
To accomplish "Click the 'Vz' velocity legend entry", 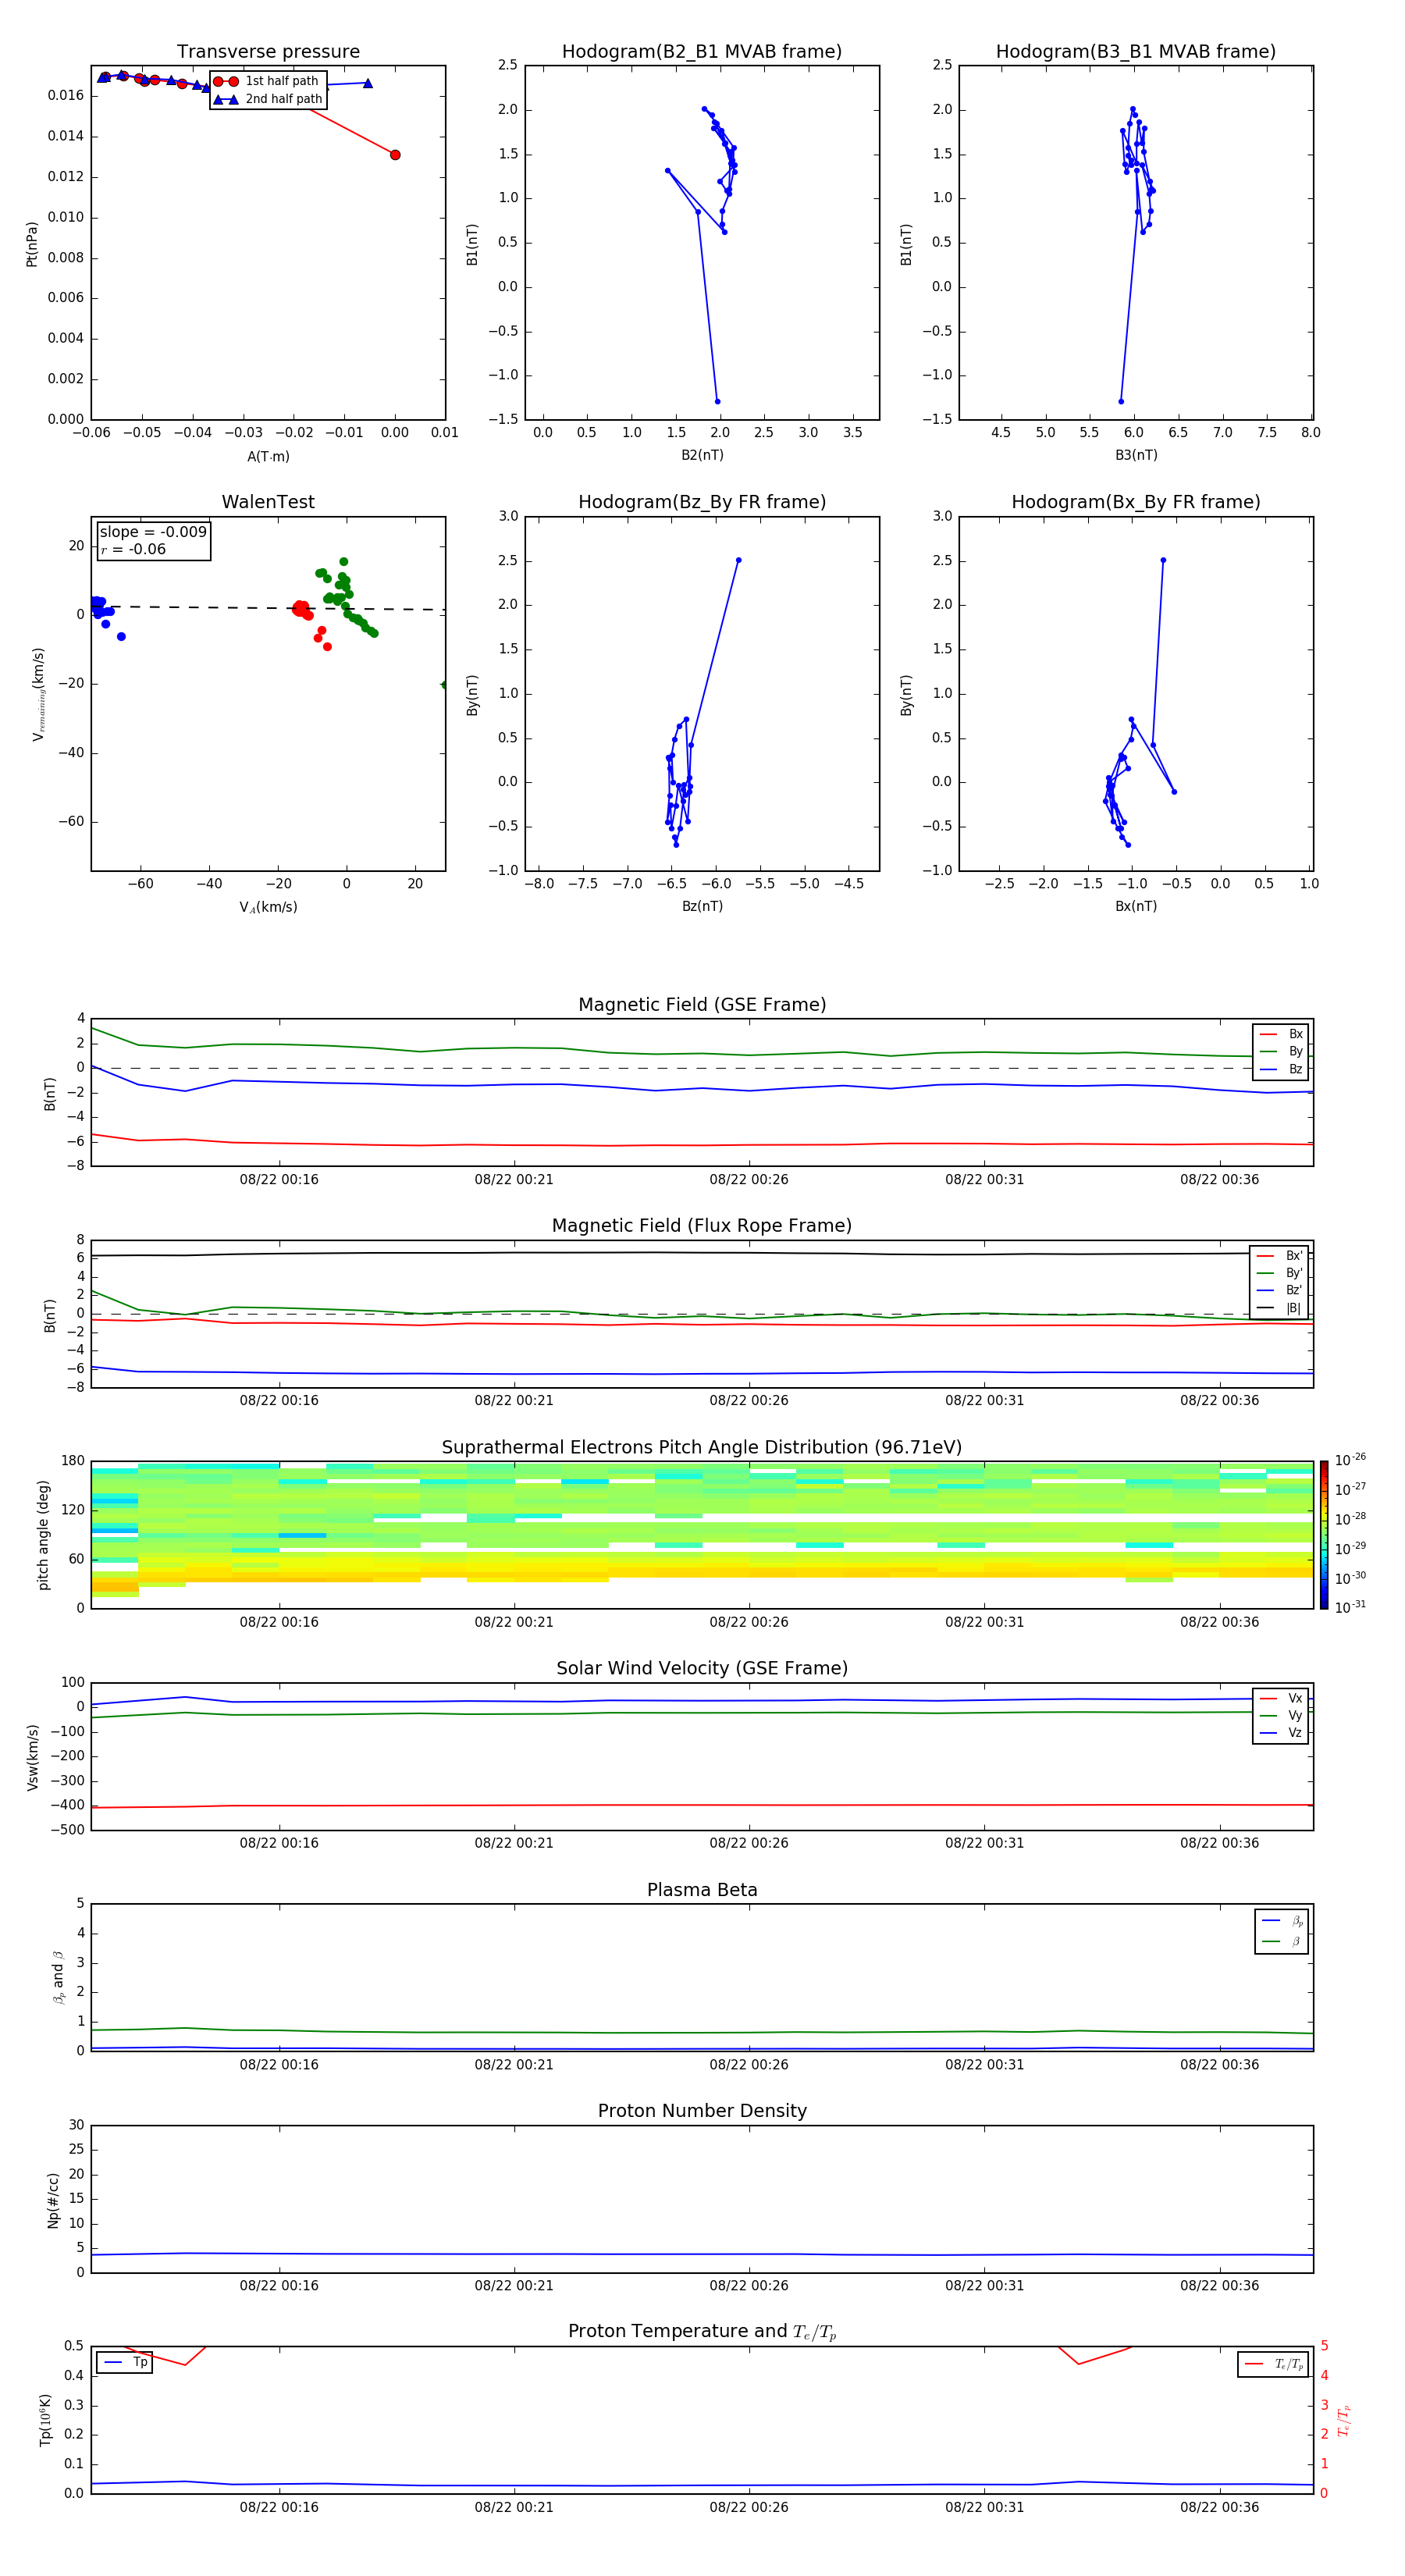I will pos(1281,1733).
